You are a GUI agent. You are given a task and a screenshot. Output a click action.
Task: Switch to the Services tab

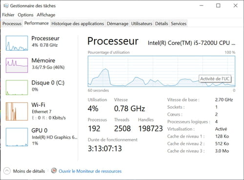click(x=179, y=23)
